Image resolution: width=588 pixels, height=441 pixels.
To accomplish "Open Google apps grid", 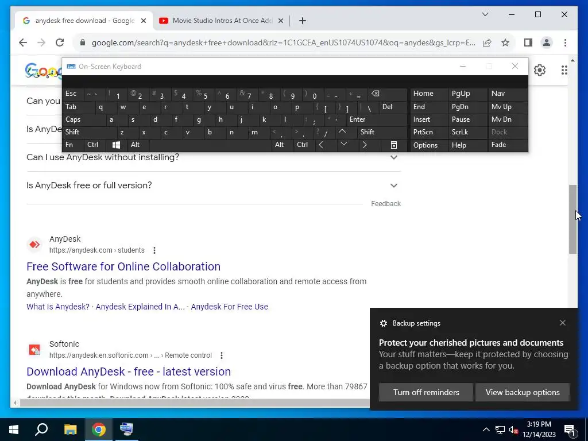I will click(564, 69).
